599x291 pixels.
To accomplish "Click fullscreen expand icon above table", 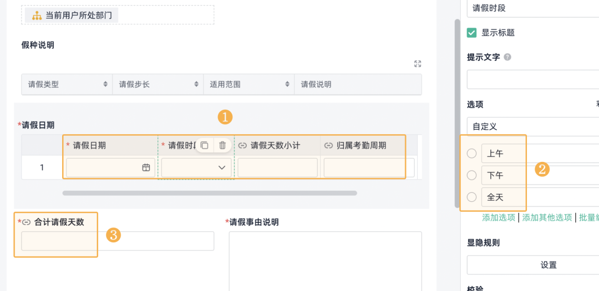I will pyautogui.click(x=418, y=64).
